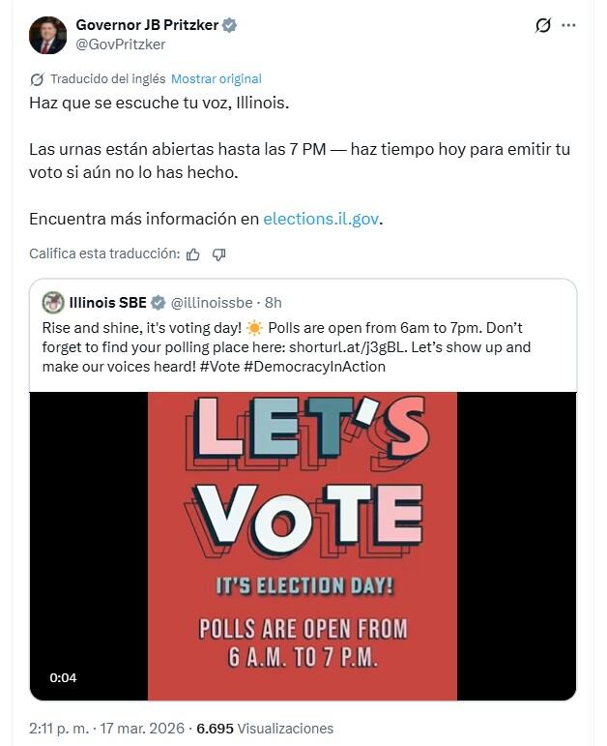The image size is (607, 746).
Task: Open the elections.il.gov link
Action: (321, 219)
